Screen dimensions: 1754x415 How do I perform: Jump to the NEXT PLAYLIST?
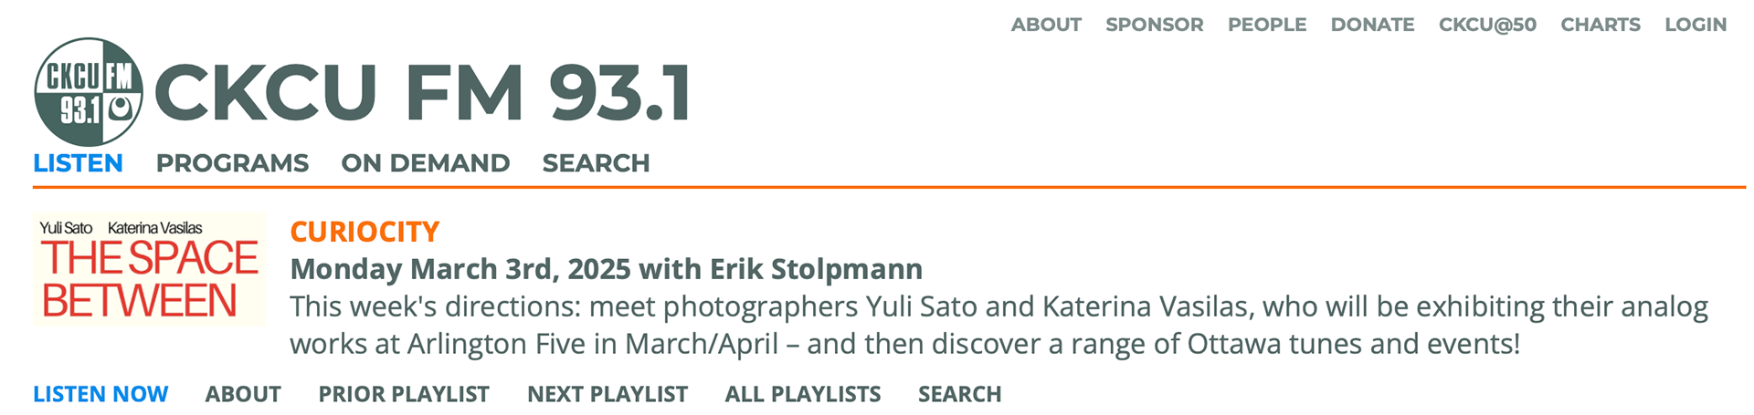click(x=607, y=394)
